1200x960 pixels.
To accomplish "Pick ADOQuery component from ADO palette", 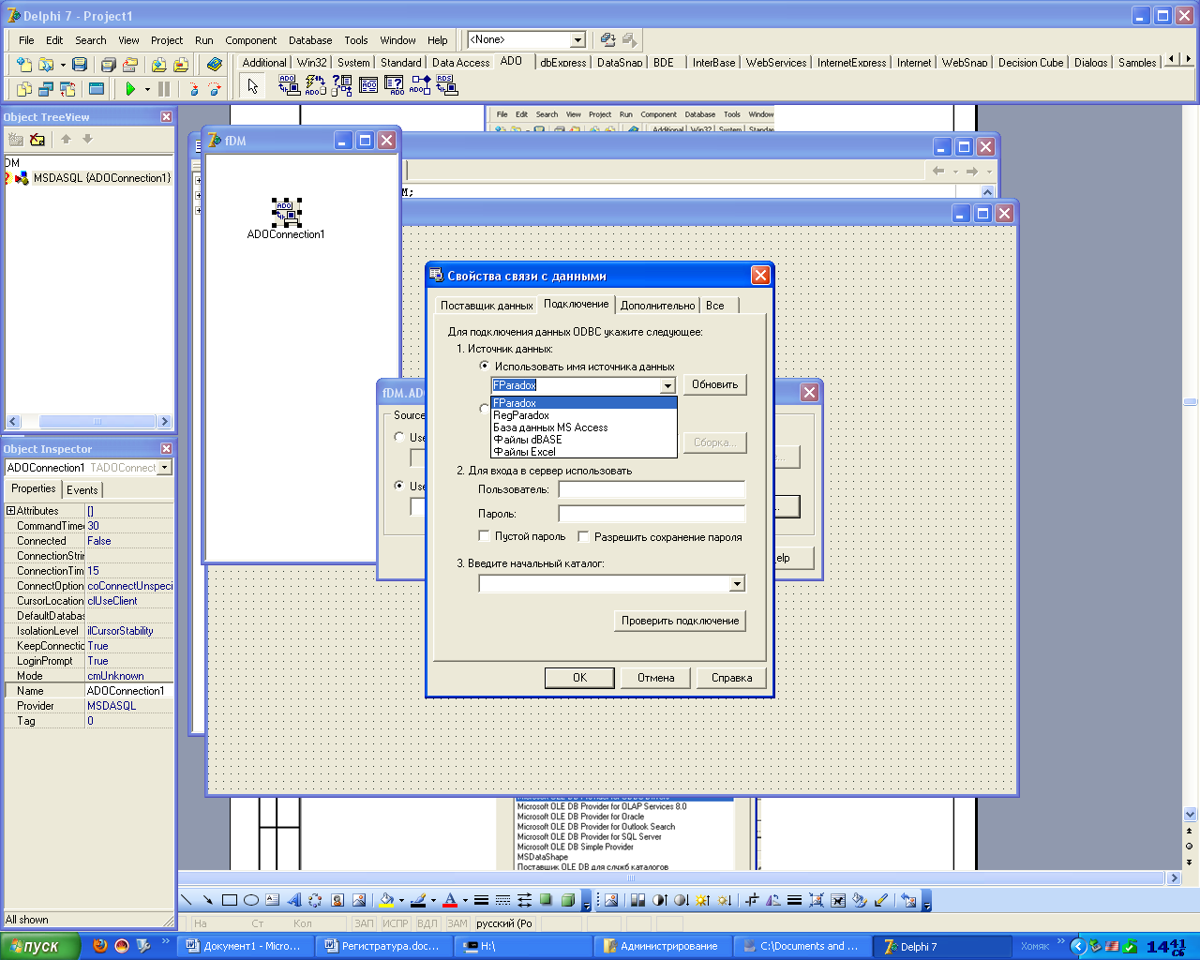I will pos(394,85).
